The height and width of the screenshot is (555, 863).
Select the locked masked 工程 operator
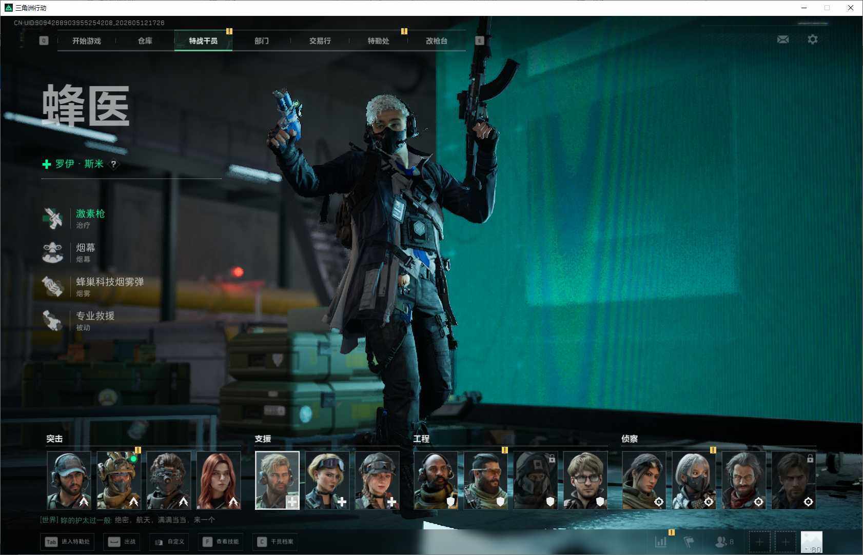click(535, 480)
